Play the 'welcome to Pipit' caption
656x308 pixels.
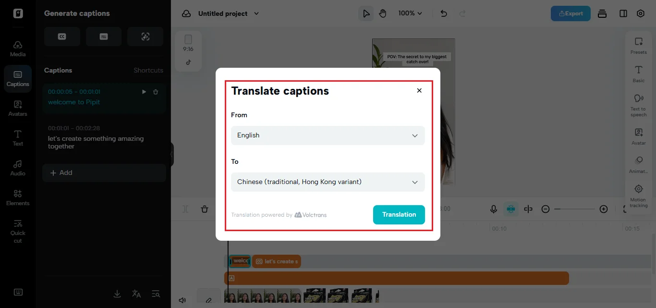coord(144,92)
